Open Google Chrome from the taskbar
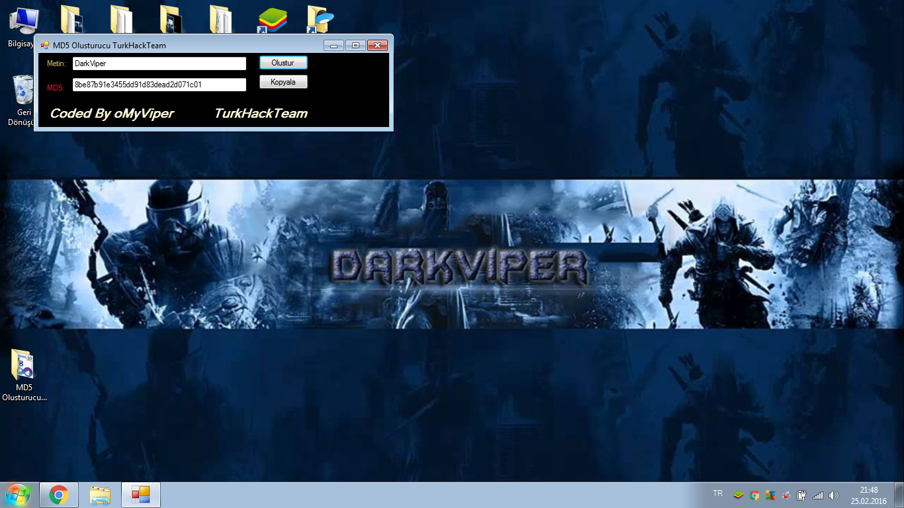904x508 pixels. point(59,495)
